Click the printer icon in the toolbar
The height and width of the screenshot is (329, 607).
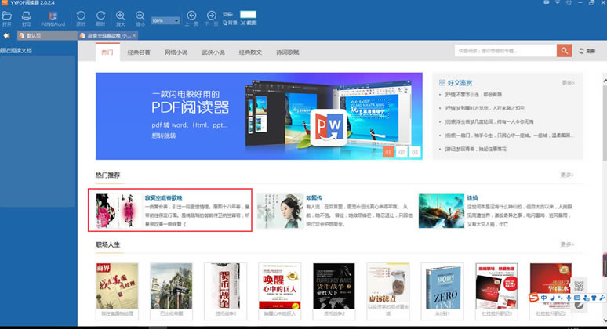click(27, 18)
